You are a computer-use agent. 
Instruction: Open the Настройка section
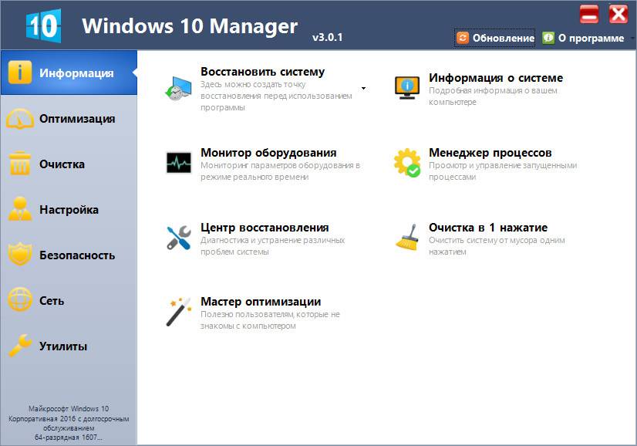point(69,209)
